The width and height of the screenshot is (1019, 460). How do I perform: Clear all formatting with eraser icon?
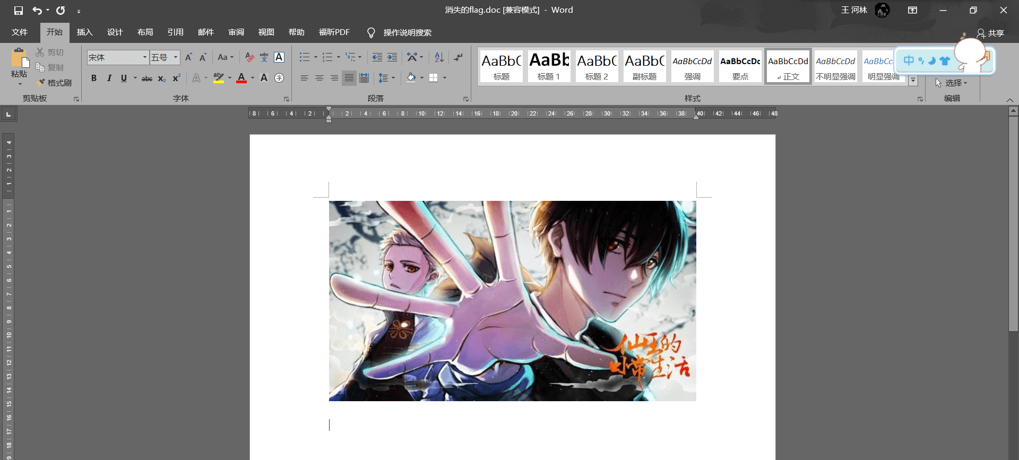click(x=249, y=57)
